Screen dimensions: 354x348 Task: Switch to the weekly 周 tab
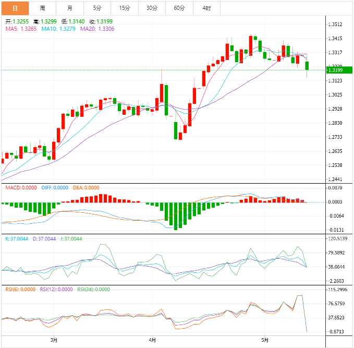click(42, 8)
